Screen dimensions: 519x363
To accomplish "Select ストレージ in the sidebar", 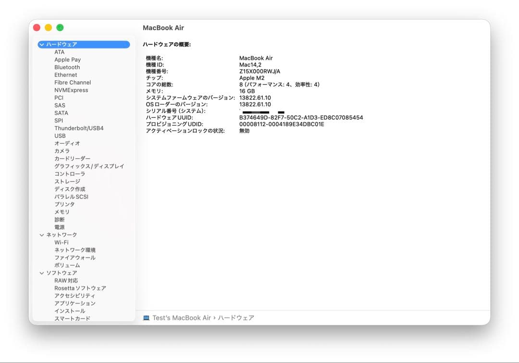I will coord(67,181).
